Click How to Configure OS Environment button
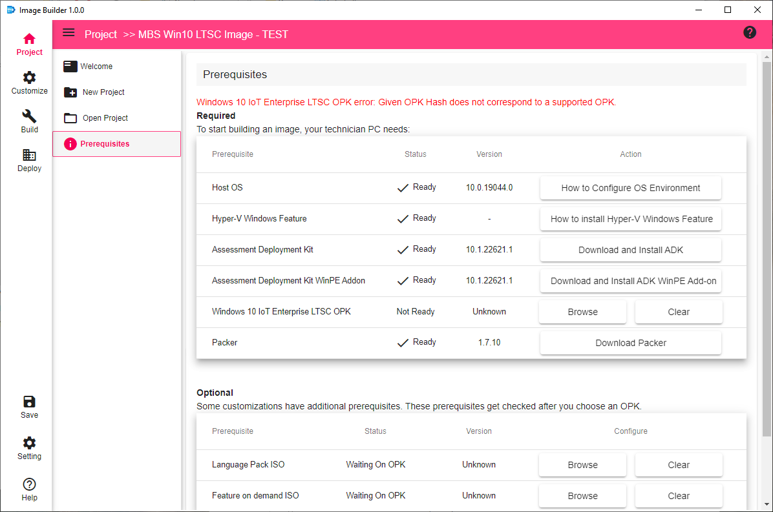The height and width of the screenshot is (512, 773). coord(631,188)
